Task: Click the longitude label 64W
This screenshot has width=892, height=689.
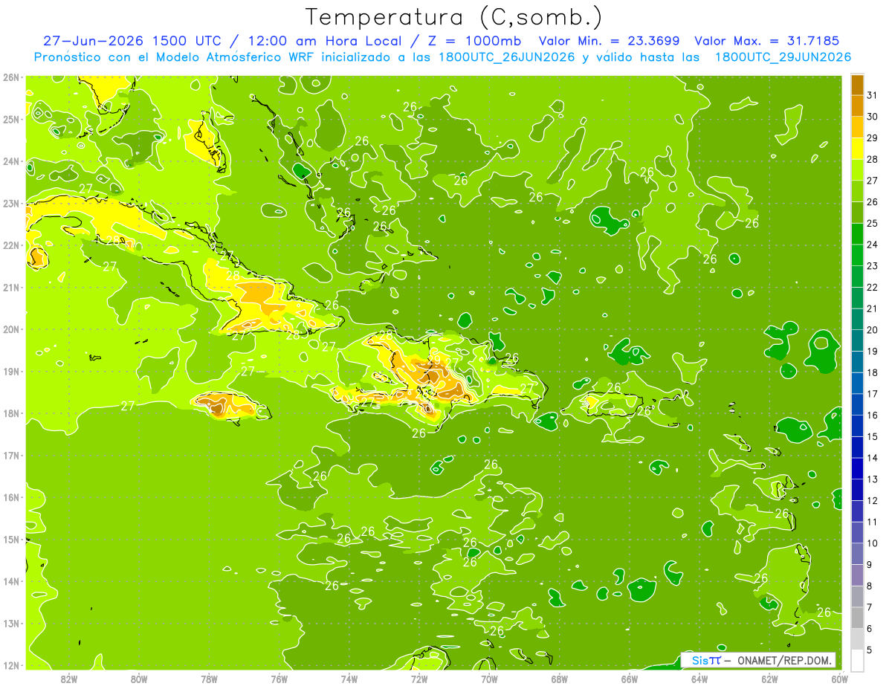Action: [699, 679]
